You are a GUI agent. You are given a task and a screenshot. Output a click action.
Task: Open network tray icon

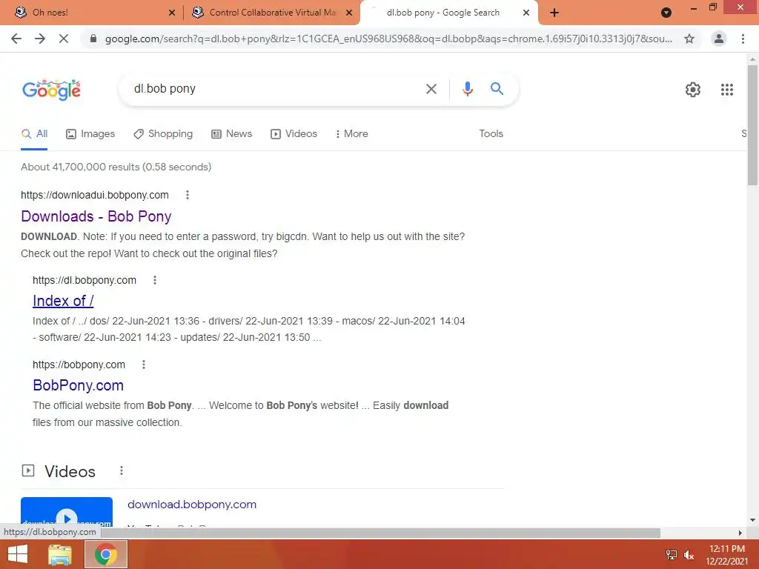pyautogui.click(x=672, y=555)
